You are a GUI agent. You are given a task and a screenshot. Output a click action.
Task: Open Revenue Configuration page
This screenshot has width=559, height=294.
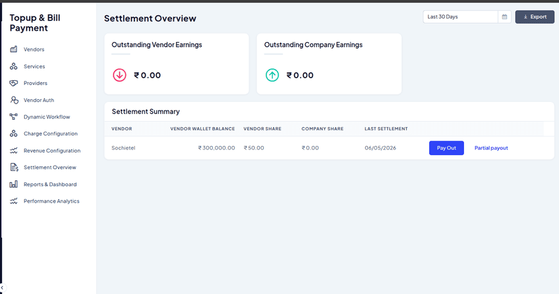[x=52, y=151]
